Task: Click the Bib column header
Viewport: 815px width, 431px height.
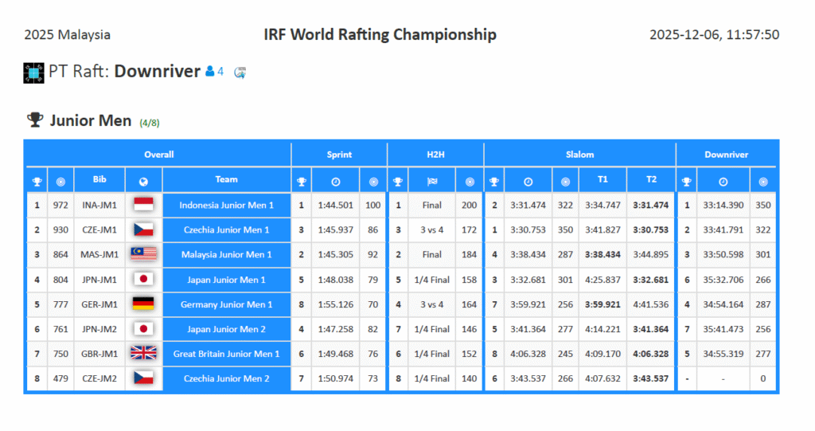Action: [99, 180]
